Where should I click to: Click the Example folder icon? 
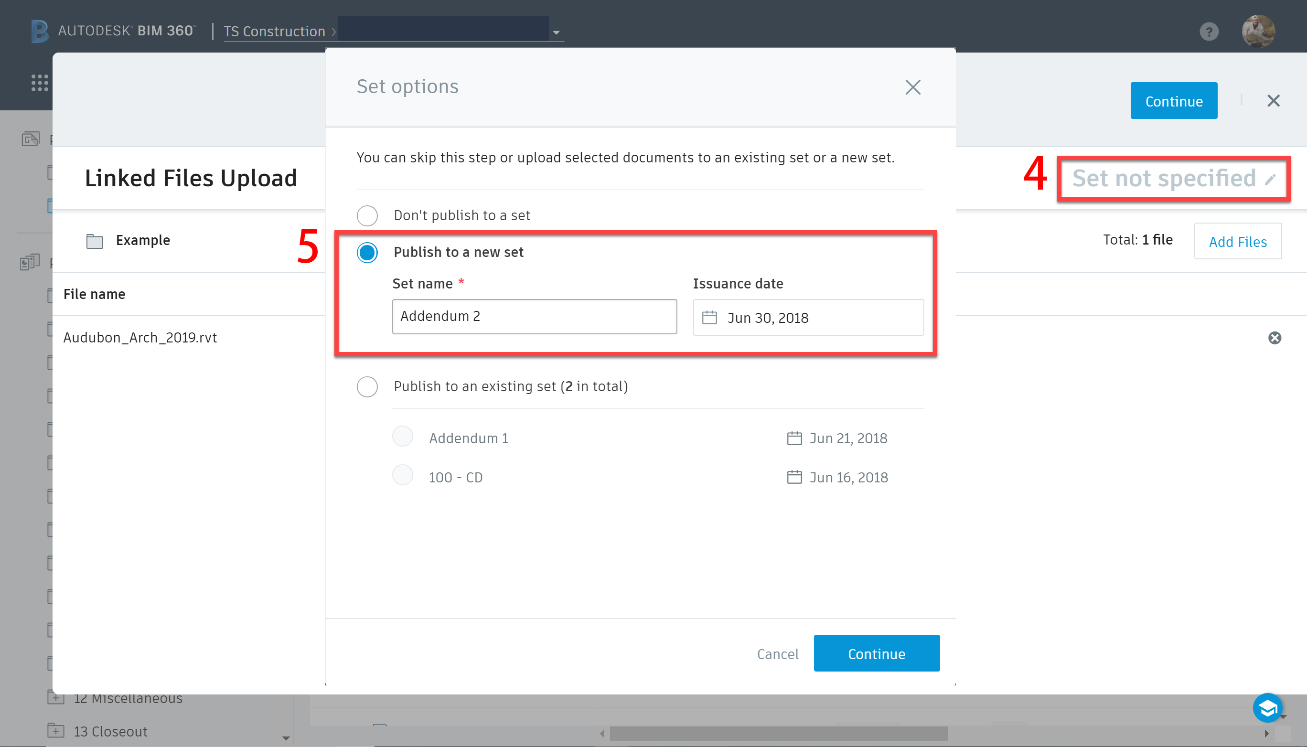(95, 240)
